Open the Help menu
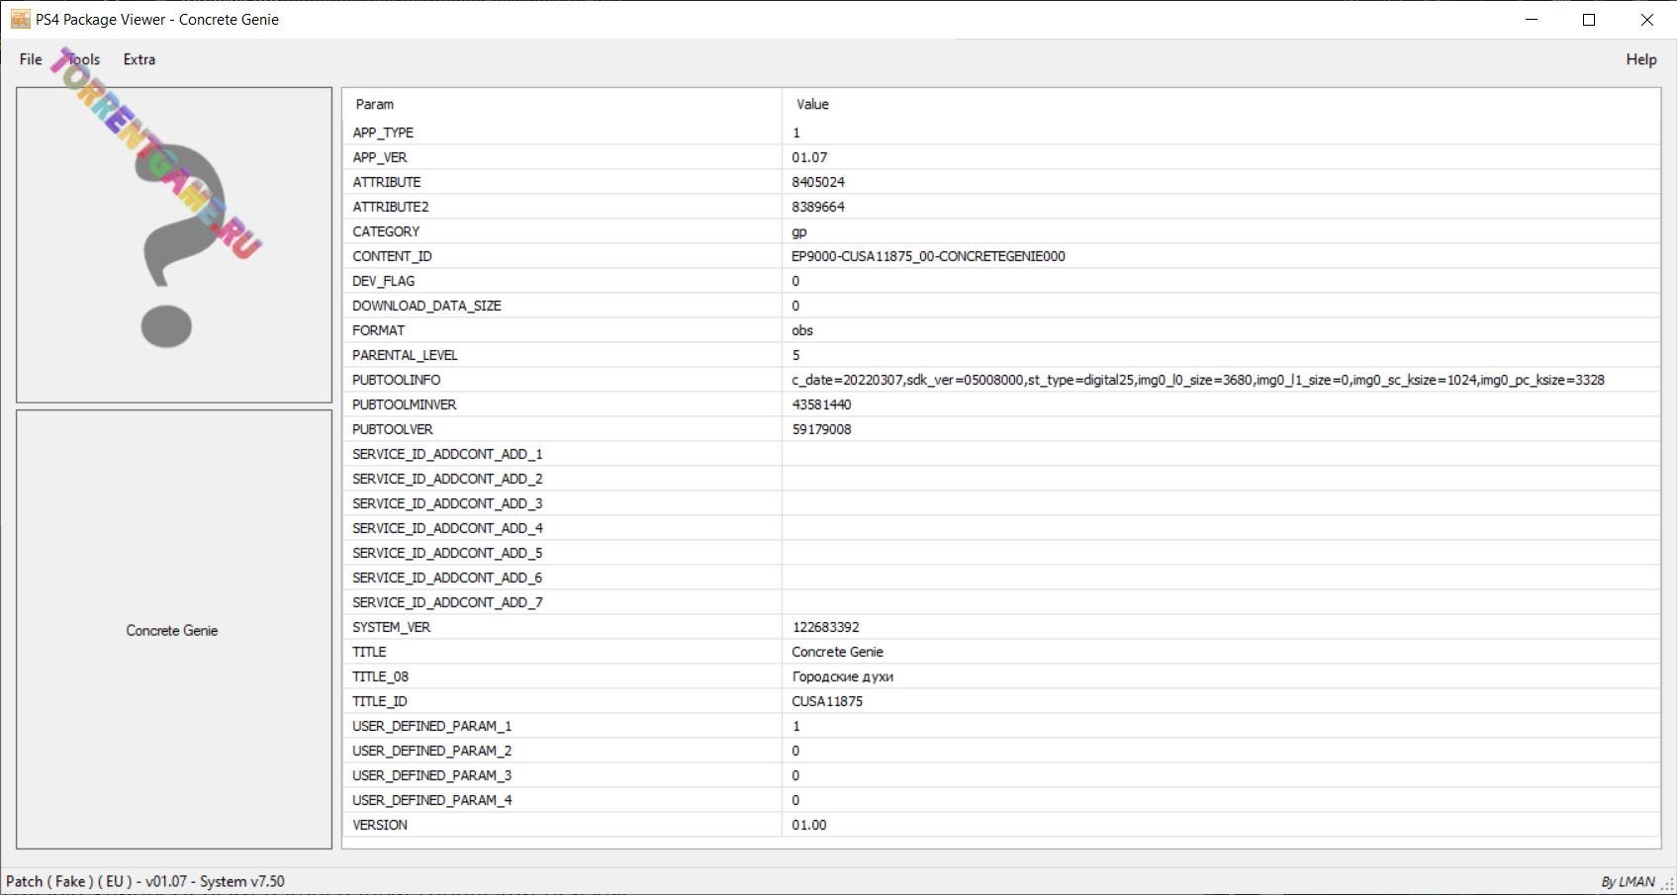 tap(1640, 59)
